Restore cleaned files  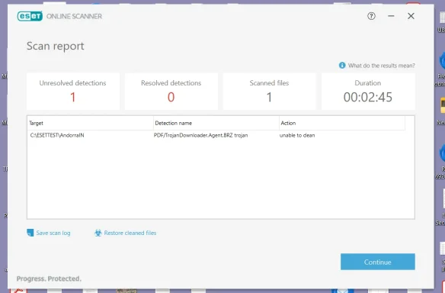pos(130,233)
